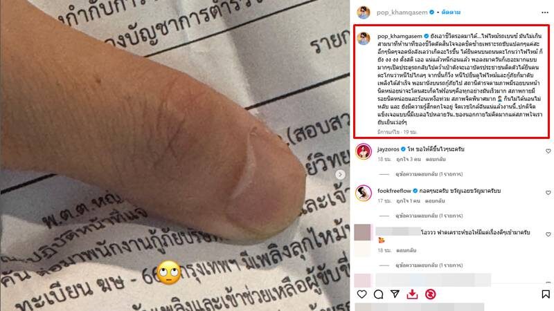The image size is (554, 311).
Task: Follow pop_khamgasem using the blue link
Action: pyautogui.click(x=451, y=12)
